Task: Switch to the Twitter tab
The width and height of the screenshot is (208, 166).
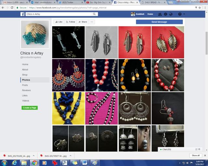Action: pos(71,2)
